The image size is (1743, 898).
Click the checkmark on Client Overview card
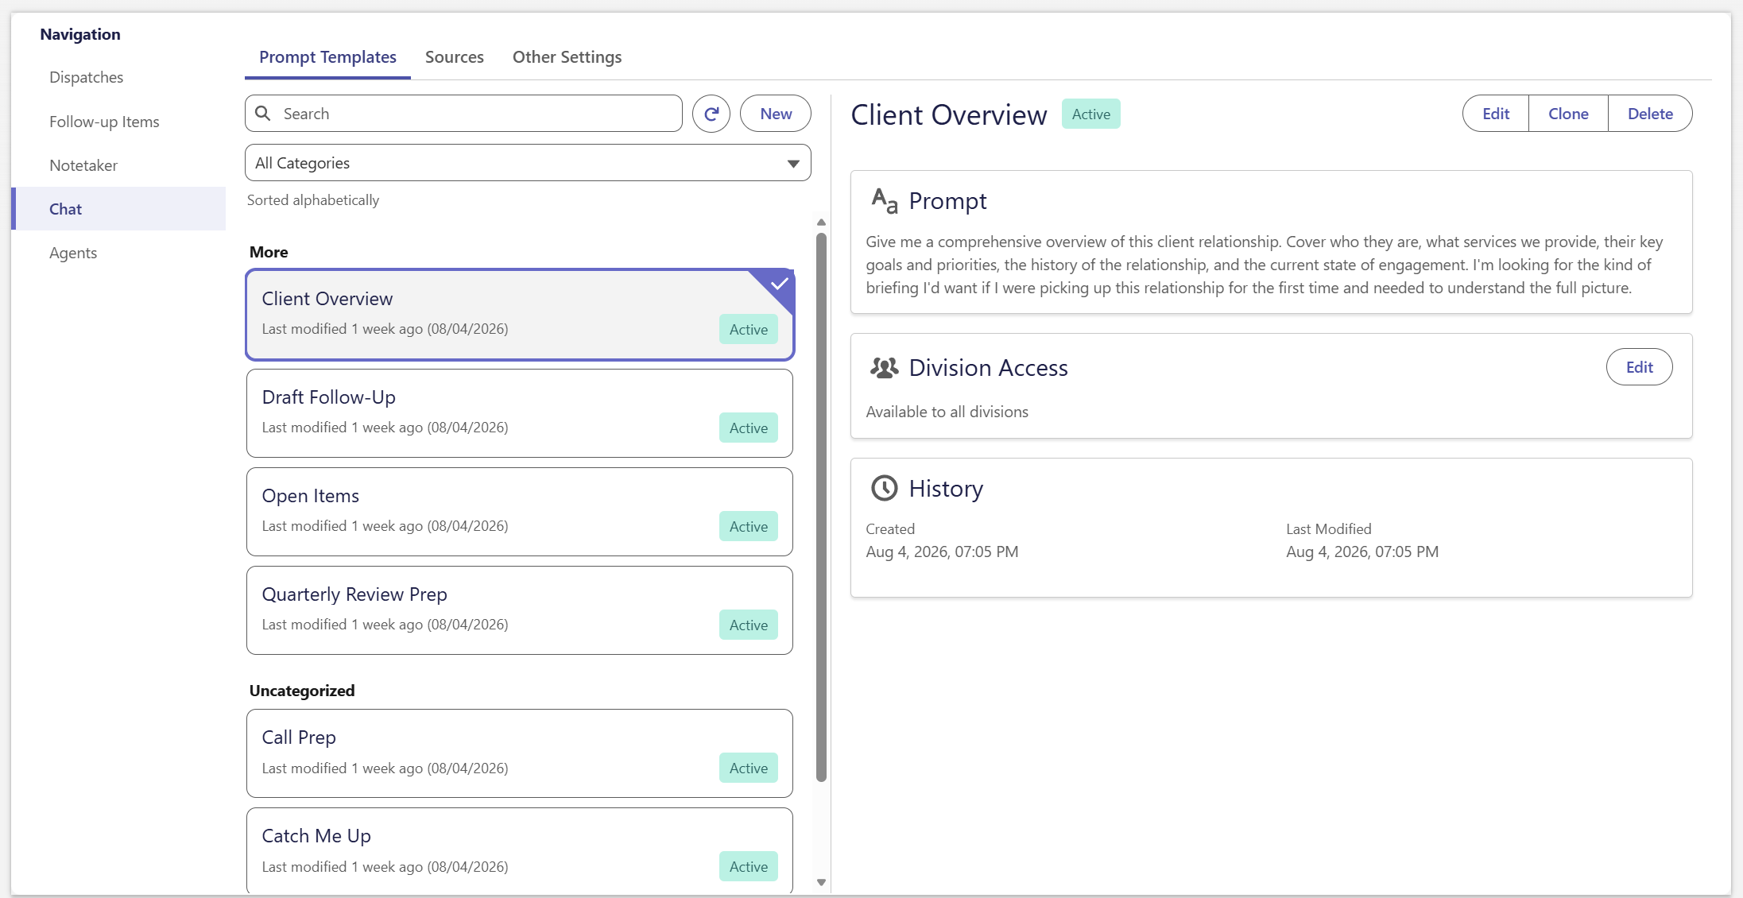(779, 284)
